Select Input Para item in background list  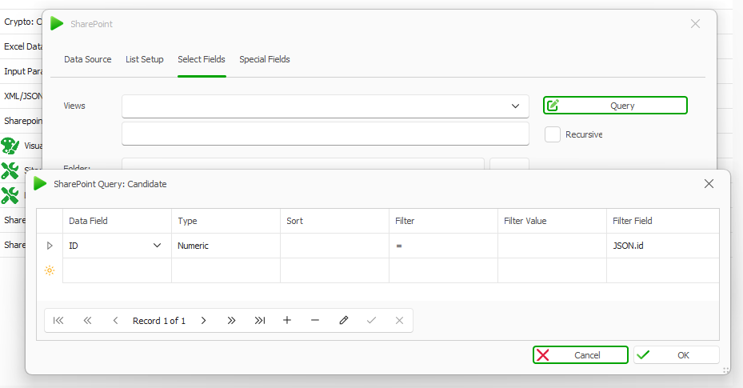point(22,71)
